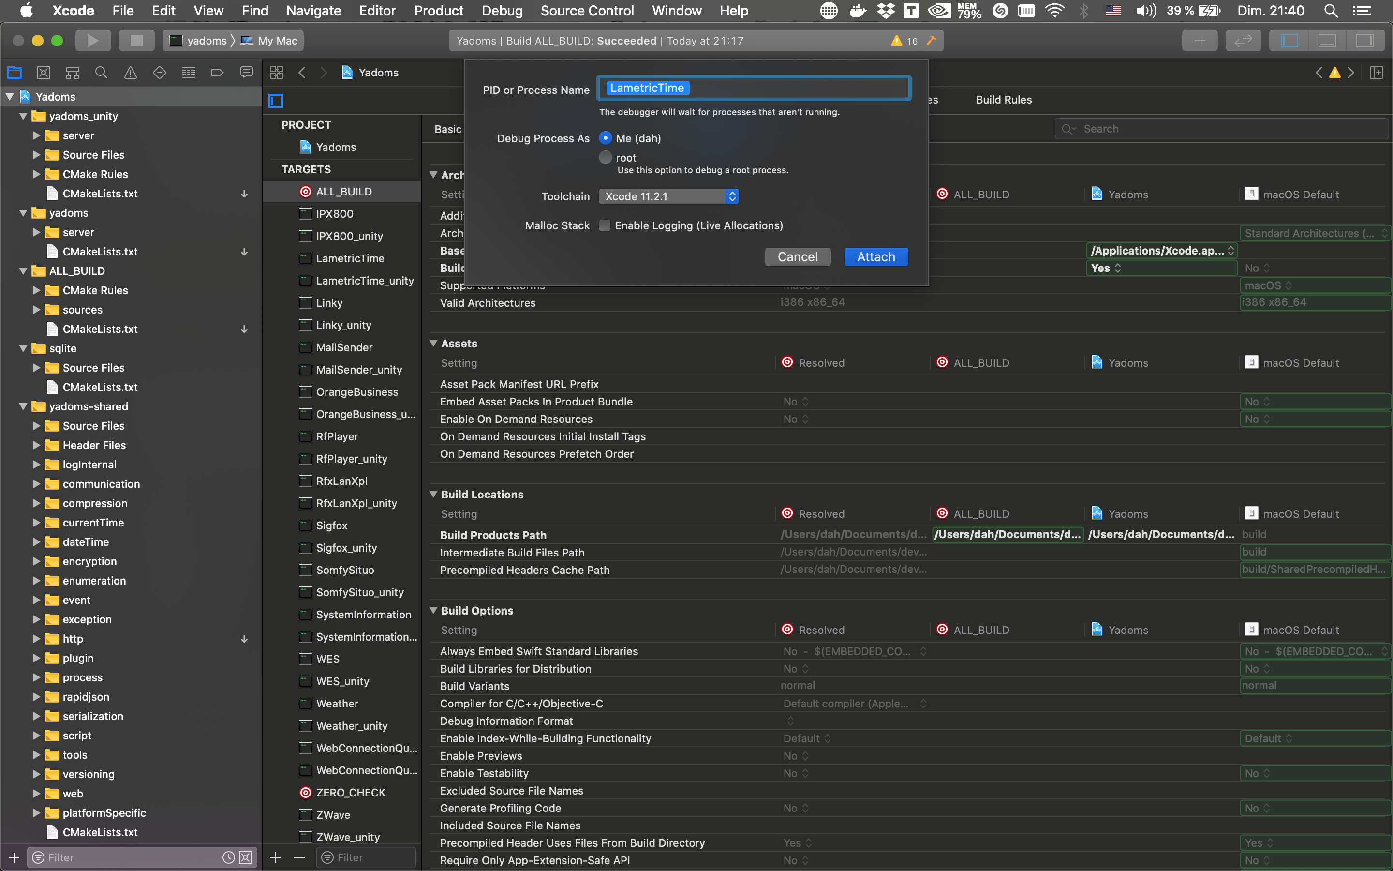The image size is (1393, 871).
Task: Open the Source Control navigator icon
Action: click(x=43, y=73)
